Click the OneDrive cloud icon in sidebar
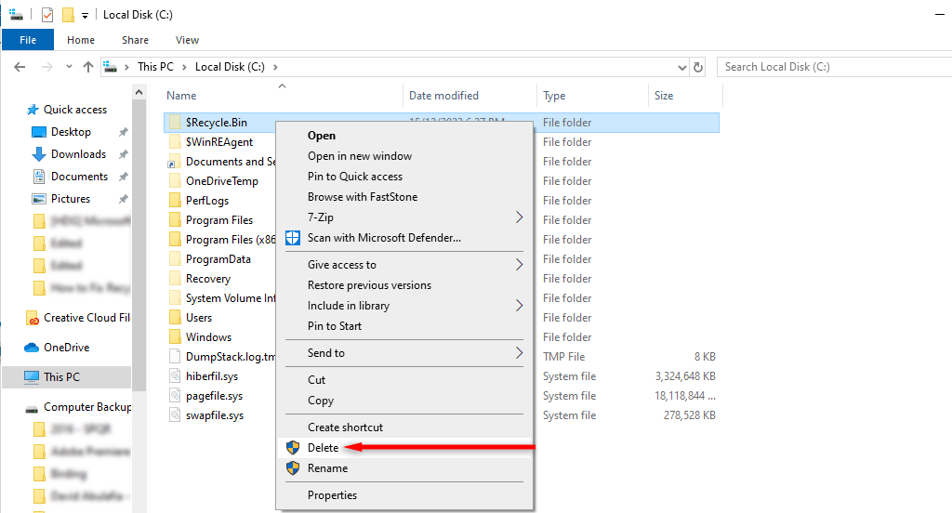The width and height of the screenshot is (952, 513). (x=33, y=348)
